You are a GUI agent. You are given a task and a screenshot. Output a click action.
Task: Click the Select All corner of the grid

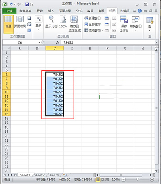tap(6, 48)
